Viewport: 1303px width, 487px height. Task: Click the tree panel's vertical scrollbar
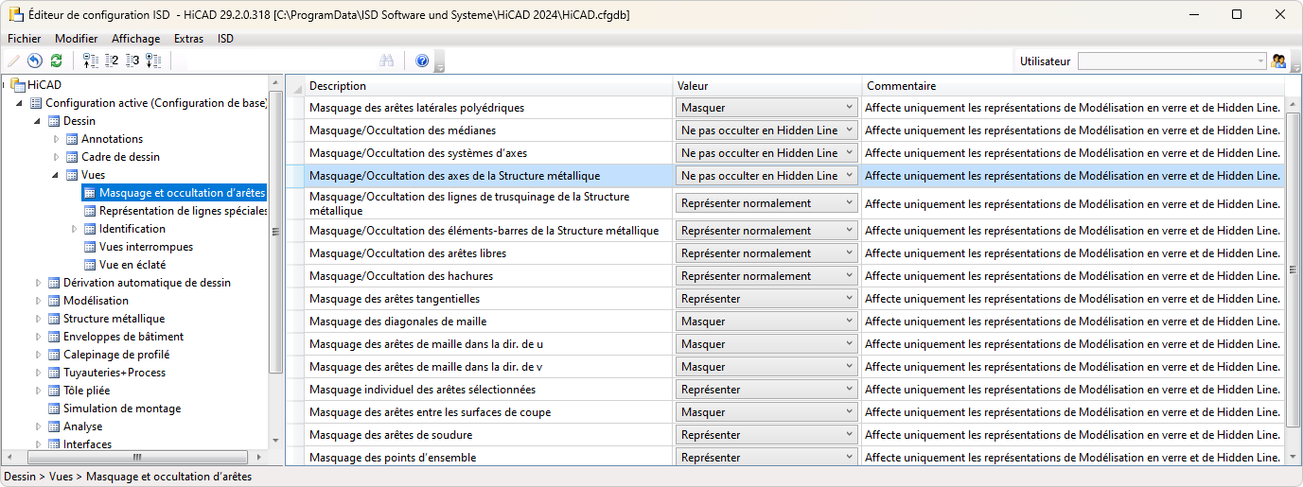pyautogui.click(x=276, y=232)
